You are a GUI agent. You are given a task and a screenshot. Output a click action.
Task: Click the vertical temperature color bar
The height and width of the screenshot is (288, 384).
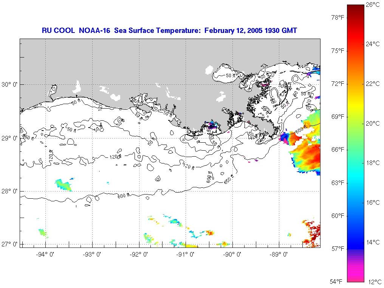click(356, 143)
